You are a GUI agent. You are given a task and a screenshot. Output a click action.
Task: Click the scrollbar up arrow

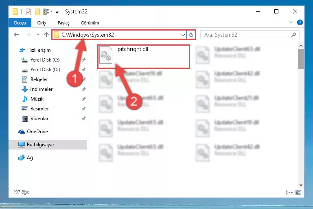301,46
